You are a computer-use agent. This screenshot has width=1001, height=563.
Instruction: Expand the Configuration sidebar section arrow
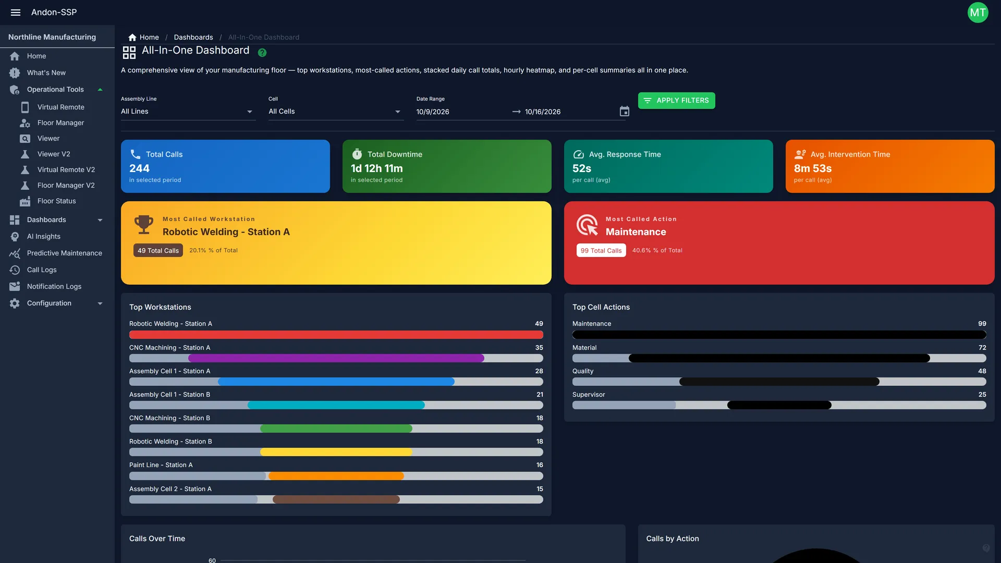(100, 303)
